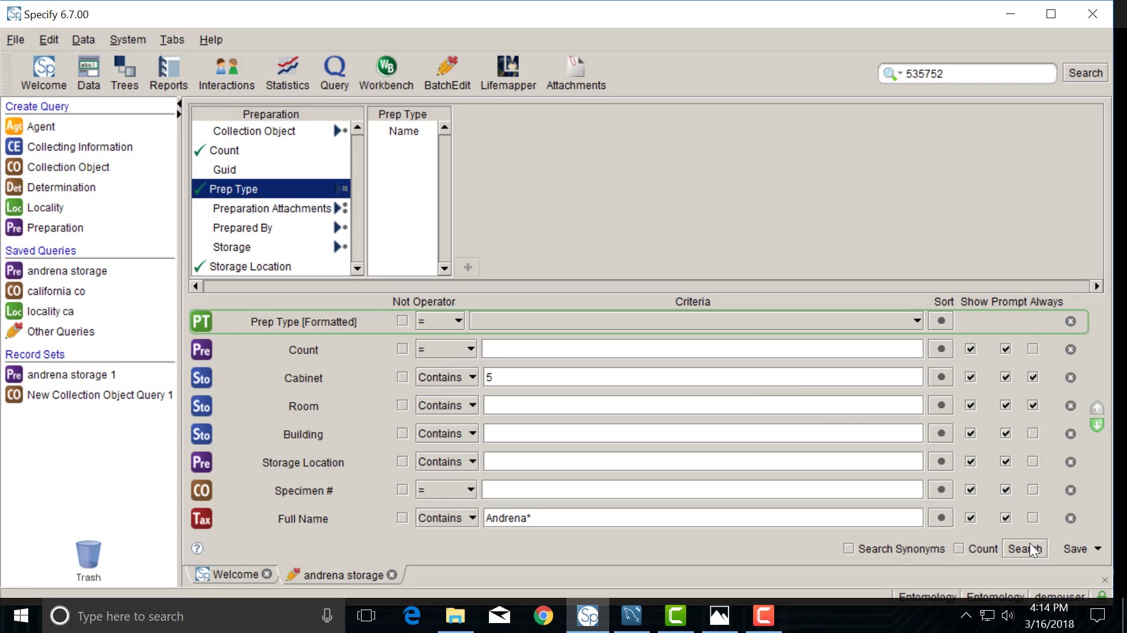Open the Full Name operator dropdown

[447, 518]
